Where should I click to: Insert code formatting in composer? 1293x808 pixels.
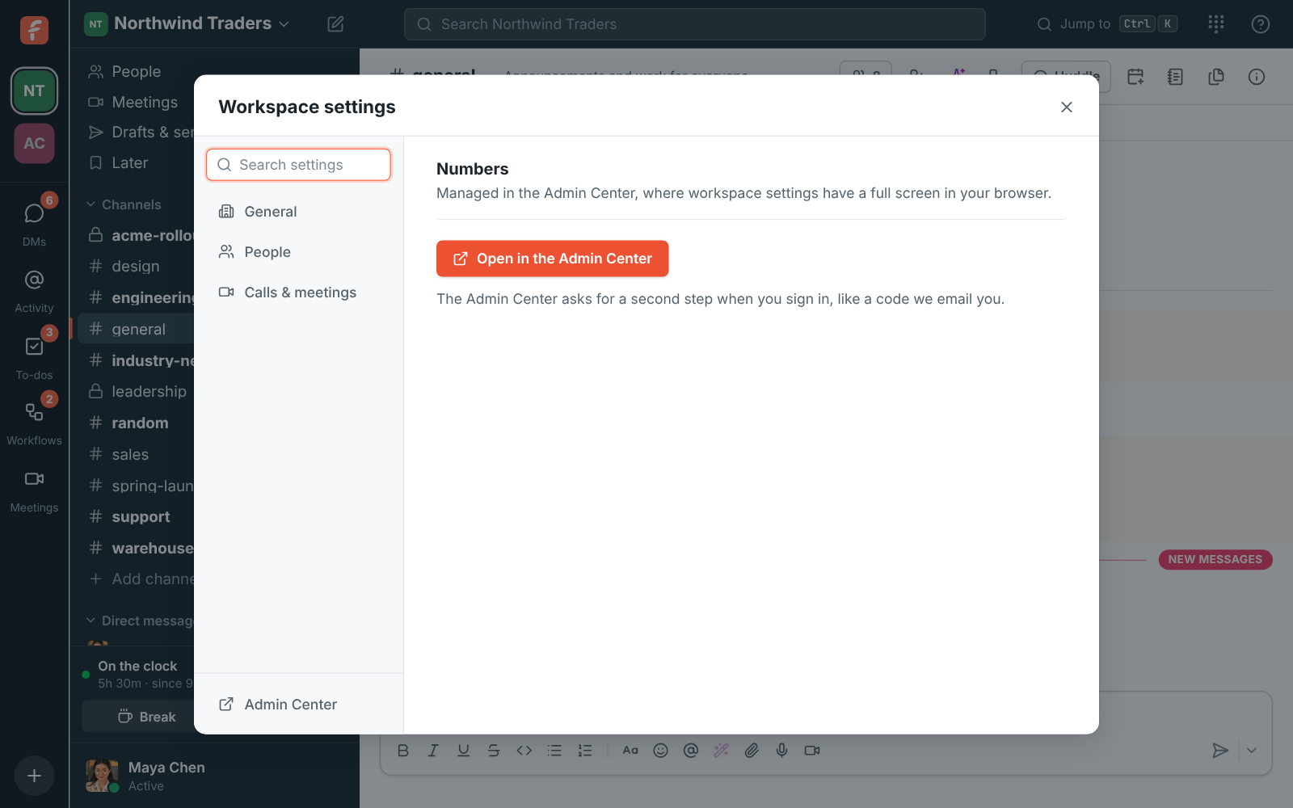524,751
